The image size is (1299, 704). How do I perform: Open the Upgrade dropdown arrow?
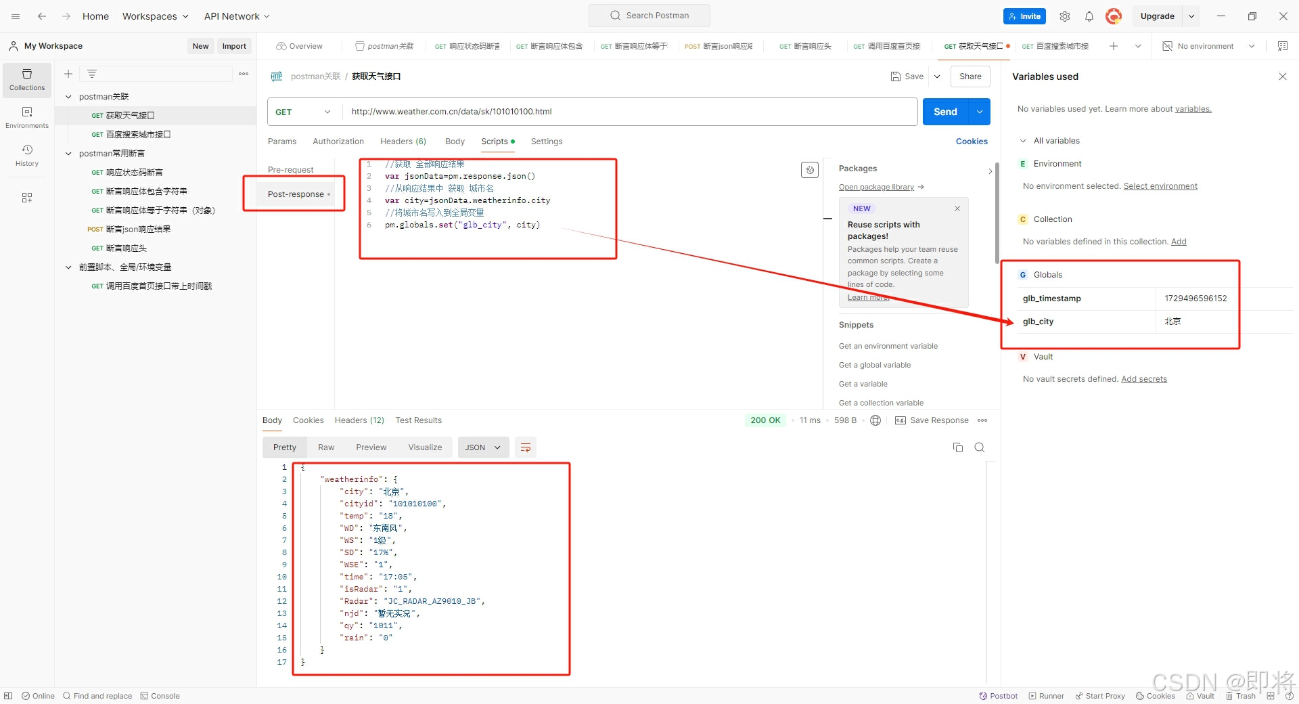[x=1191, y=16]
